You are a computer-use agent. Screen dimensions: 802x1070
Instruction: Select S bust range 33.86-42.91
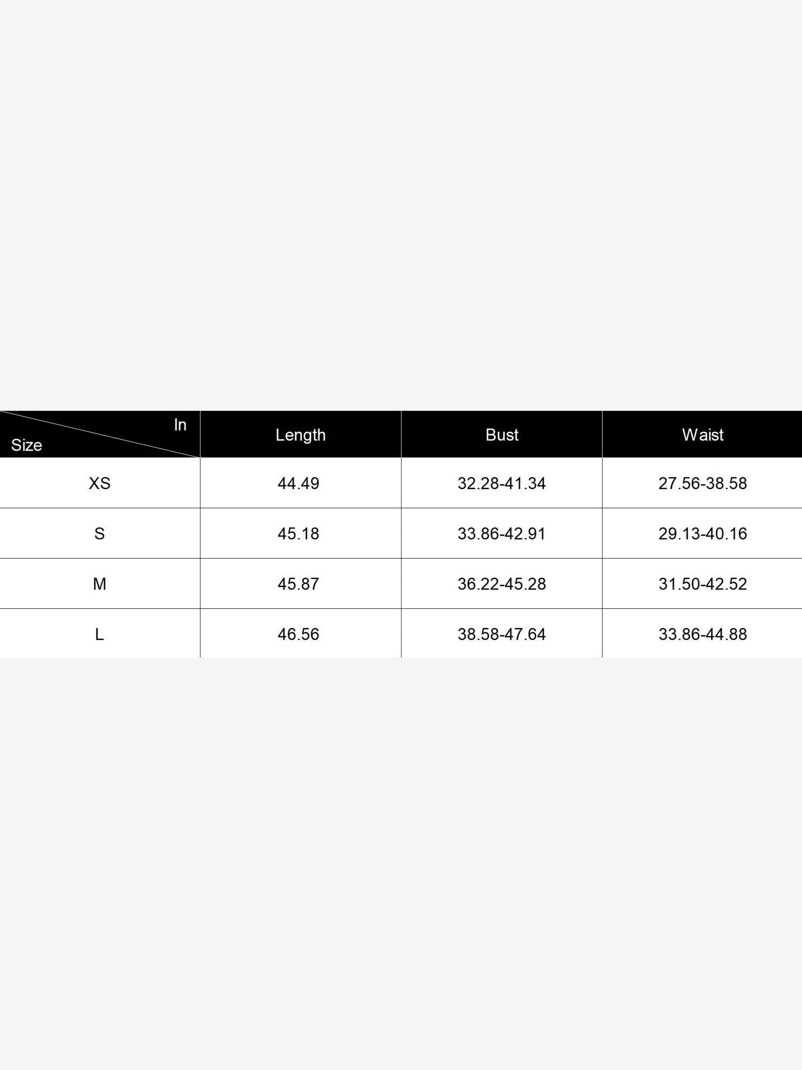point(502,533)
